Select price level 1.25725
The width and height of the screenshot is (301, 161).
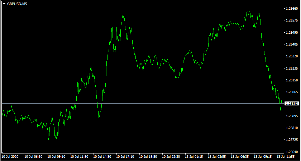292,140
